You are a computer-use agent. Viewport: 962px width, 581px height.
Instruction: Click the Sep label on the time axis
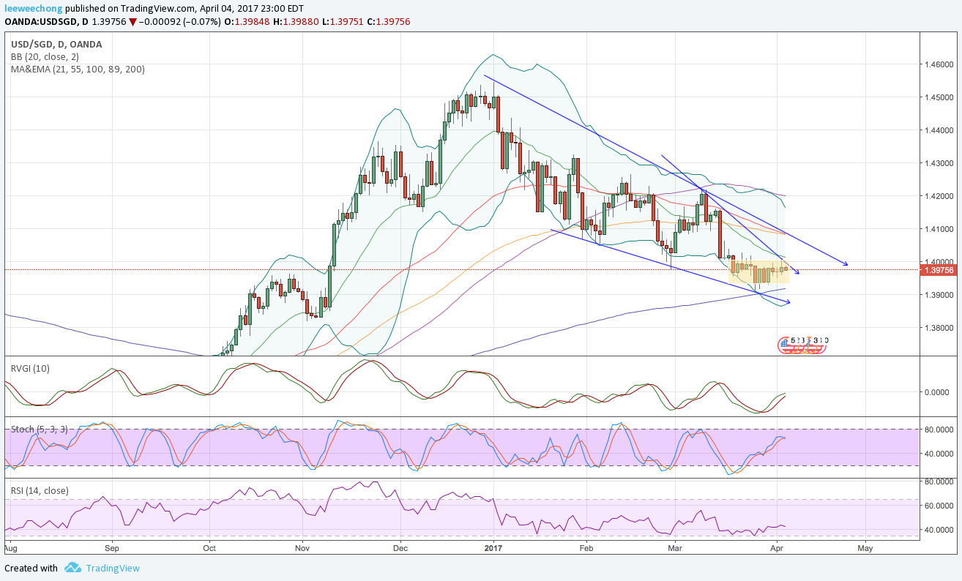tap(112, 547)
